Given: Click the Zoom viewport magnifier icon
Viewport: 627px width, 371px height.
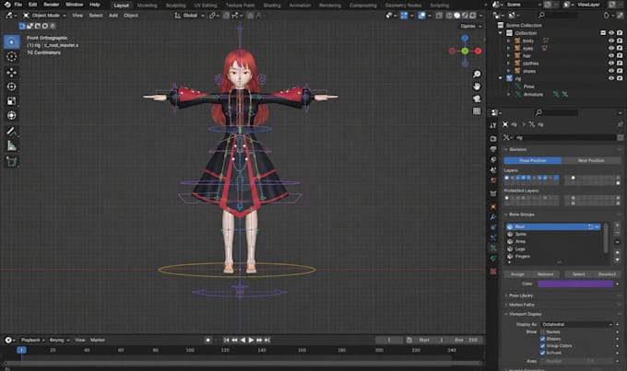Looking at the screenshot, I should pyautogui.click(x=477, y=75).
